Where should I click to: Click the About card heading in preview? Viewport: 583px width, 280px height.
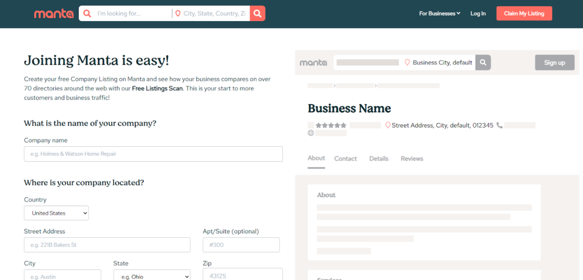[326, 195]
